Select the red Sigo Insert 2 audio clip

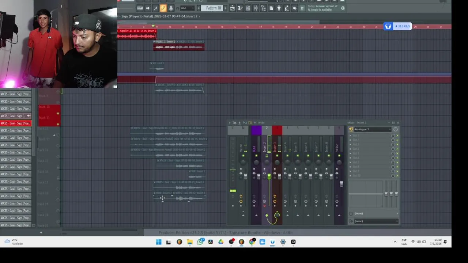pos(137,34)
